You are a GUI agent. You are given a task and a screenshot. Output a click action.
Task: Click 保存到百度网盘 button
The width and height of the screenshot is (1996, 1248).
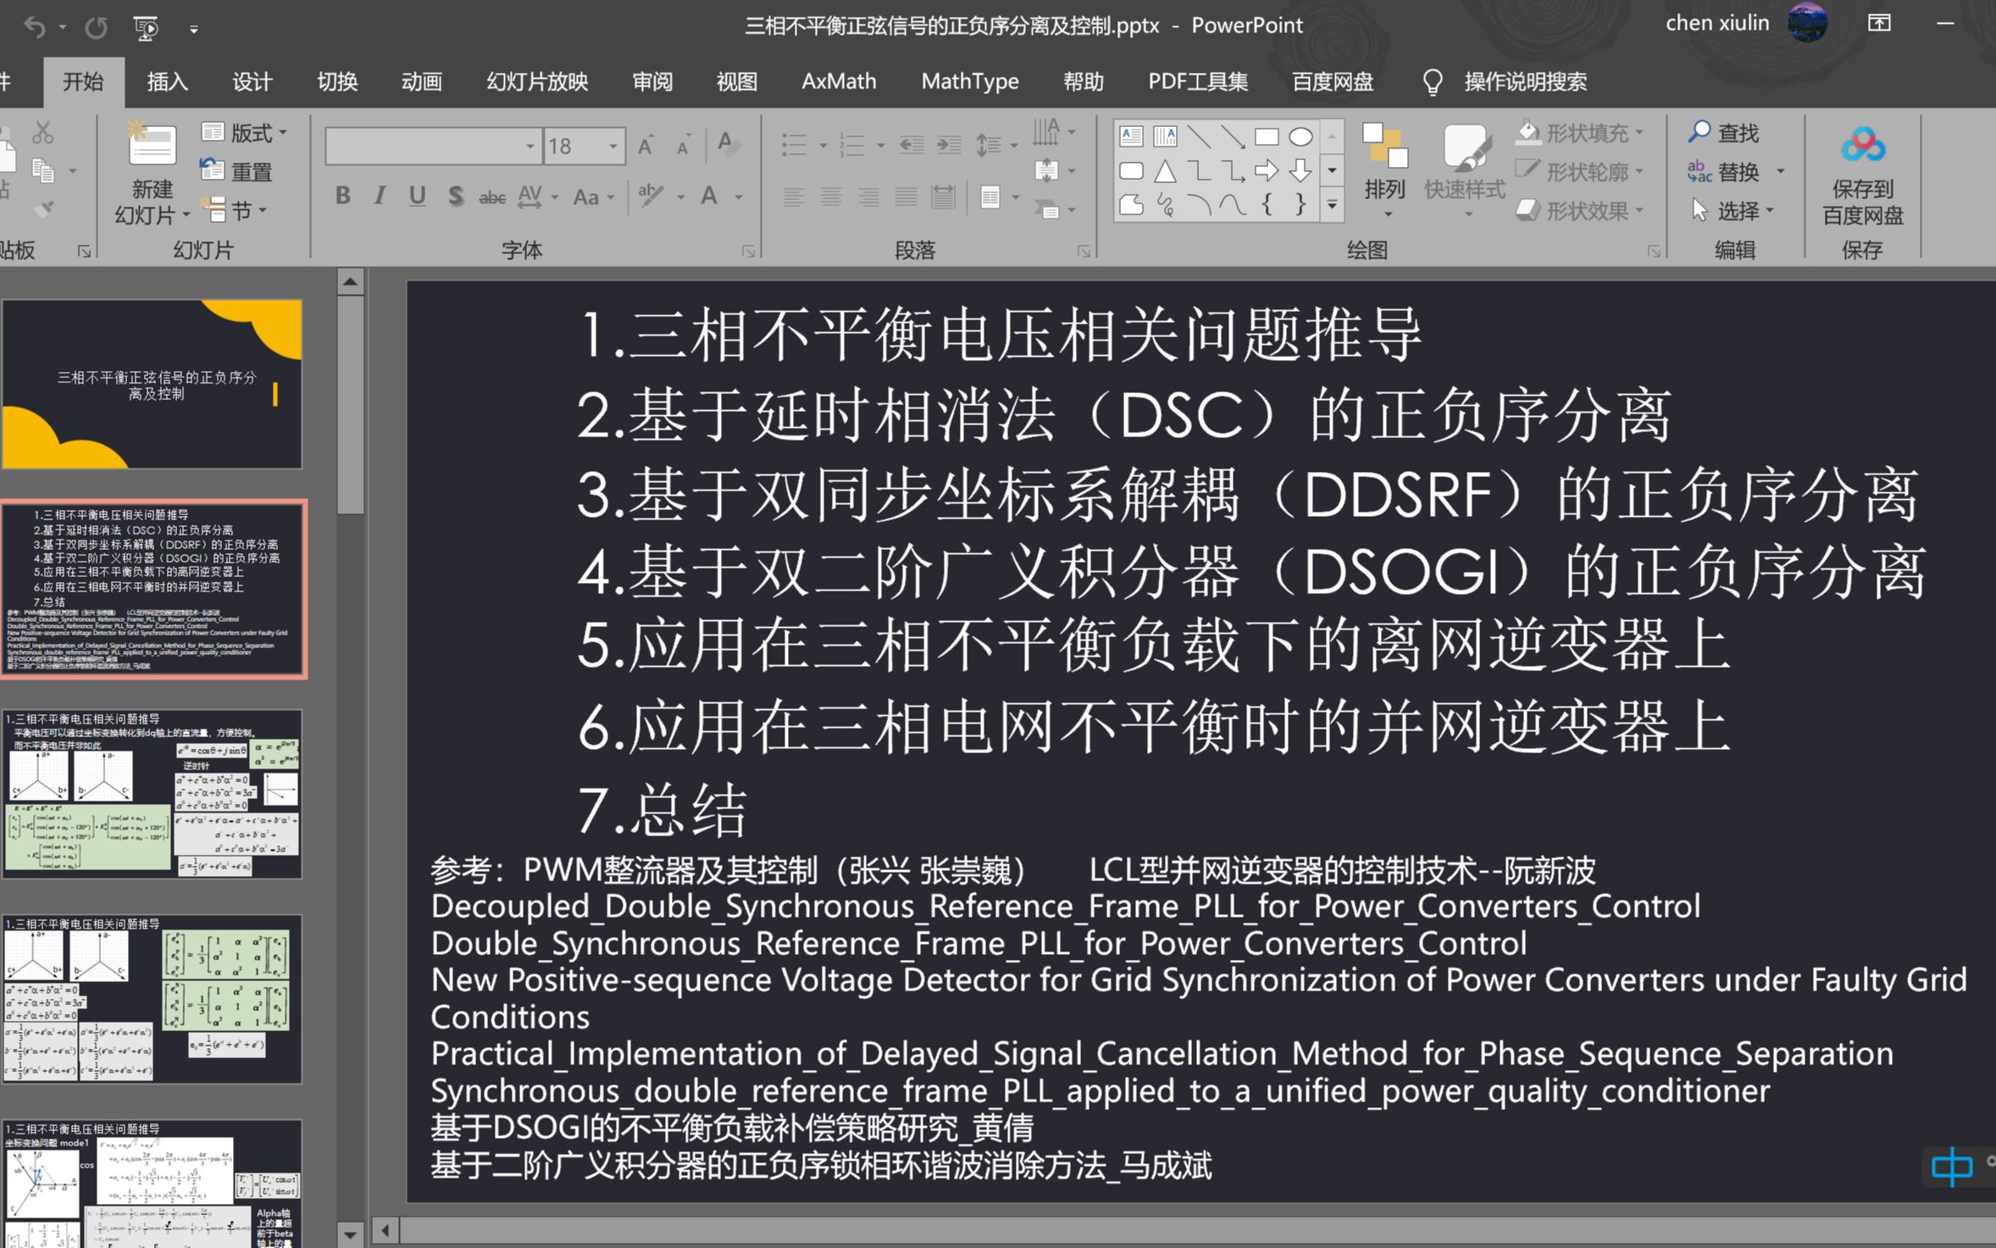pos(1863,172)
